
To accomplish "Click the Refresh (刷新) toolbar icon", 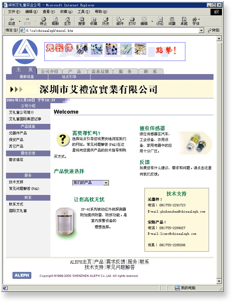I will 55,21.
